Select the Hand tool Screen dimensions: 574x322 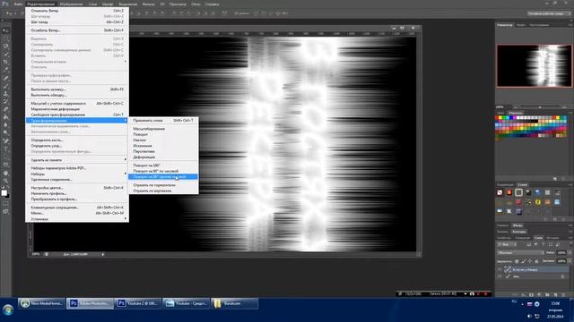5,173
